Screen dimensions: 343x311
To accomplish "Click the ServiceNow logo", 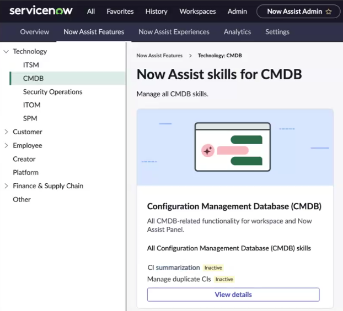I will [41, 11].
